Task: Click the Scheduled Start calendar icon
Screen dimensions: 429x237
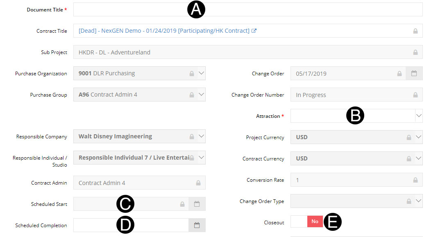Action: [197, 204]
